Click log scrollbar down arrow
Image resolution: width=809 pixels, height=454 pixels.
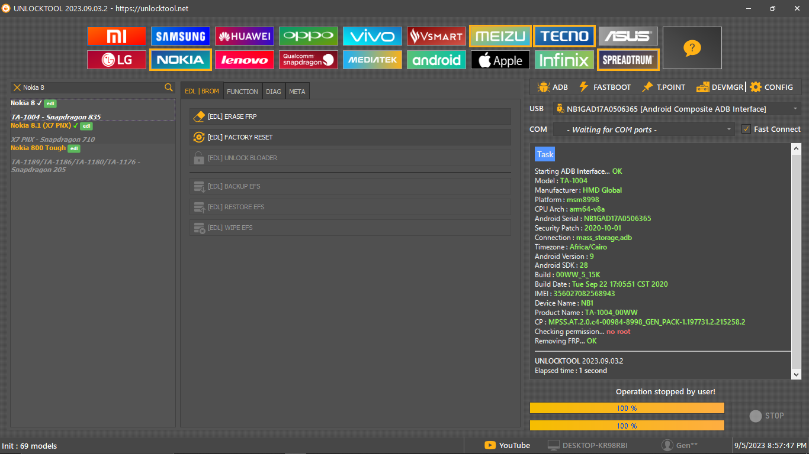796,374
